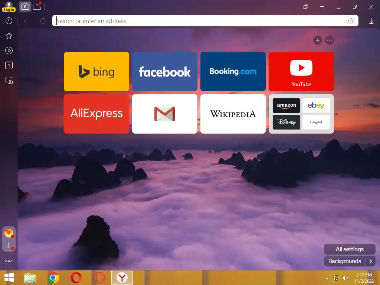380x285 pixels.
Task: Open History clock icon in sidebar
Action: [9, 21]
